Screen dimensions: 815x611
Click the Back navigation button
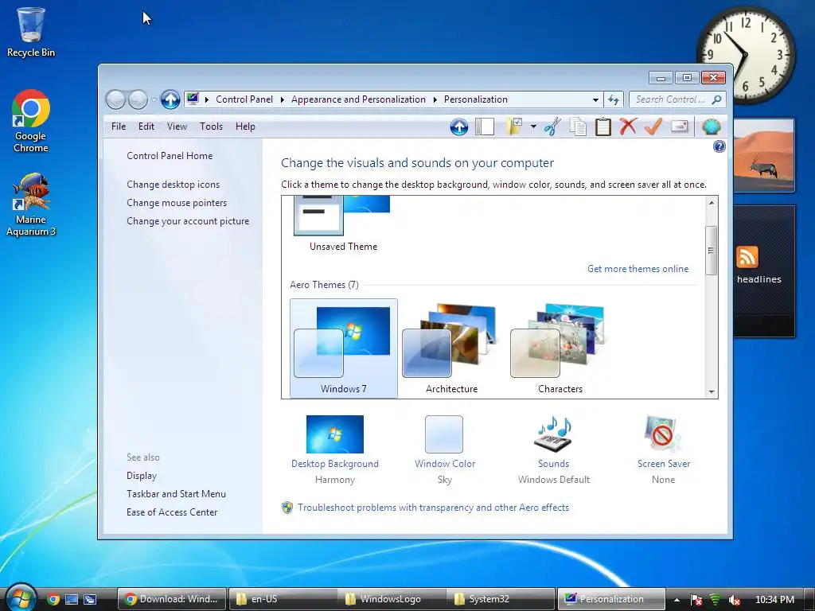tap(115, 99)
